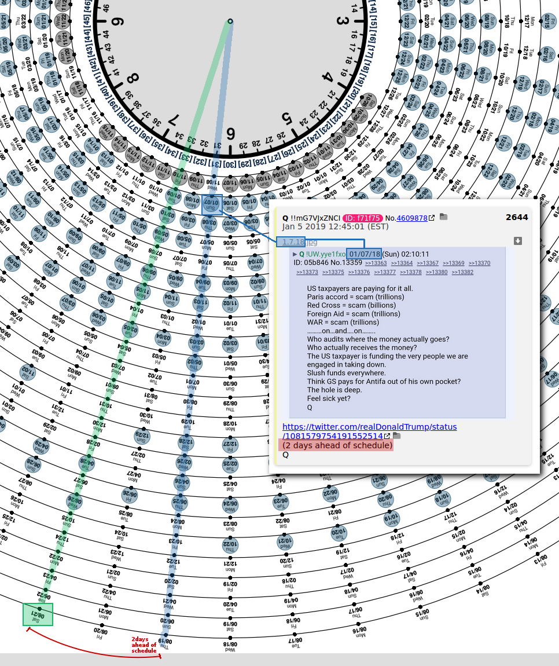Screen dimensions: 559x666
Task: Open the 1.7.18.jpg image link
Action: (300, 241)
